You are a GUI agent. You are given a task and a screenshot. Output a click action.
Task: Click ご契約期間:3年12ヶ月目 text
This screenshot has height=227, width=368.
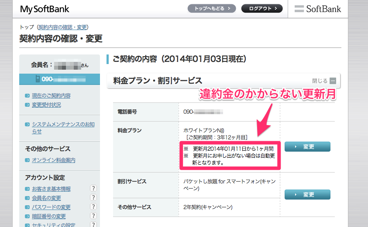coord(217,138)
